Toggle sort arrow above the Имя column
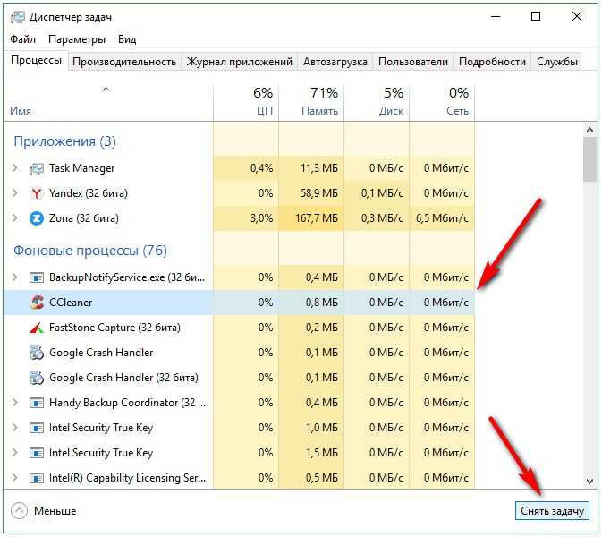This screenshot has width=602, height=537. (x=106, y=89)
